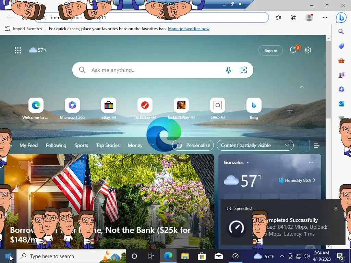The image size is (351, 263).
Task: Open the sidebar Search icon
Action: pyautogui.click(x=341, y=32)
